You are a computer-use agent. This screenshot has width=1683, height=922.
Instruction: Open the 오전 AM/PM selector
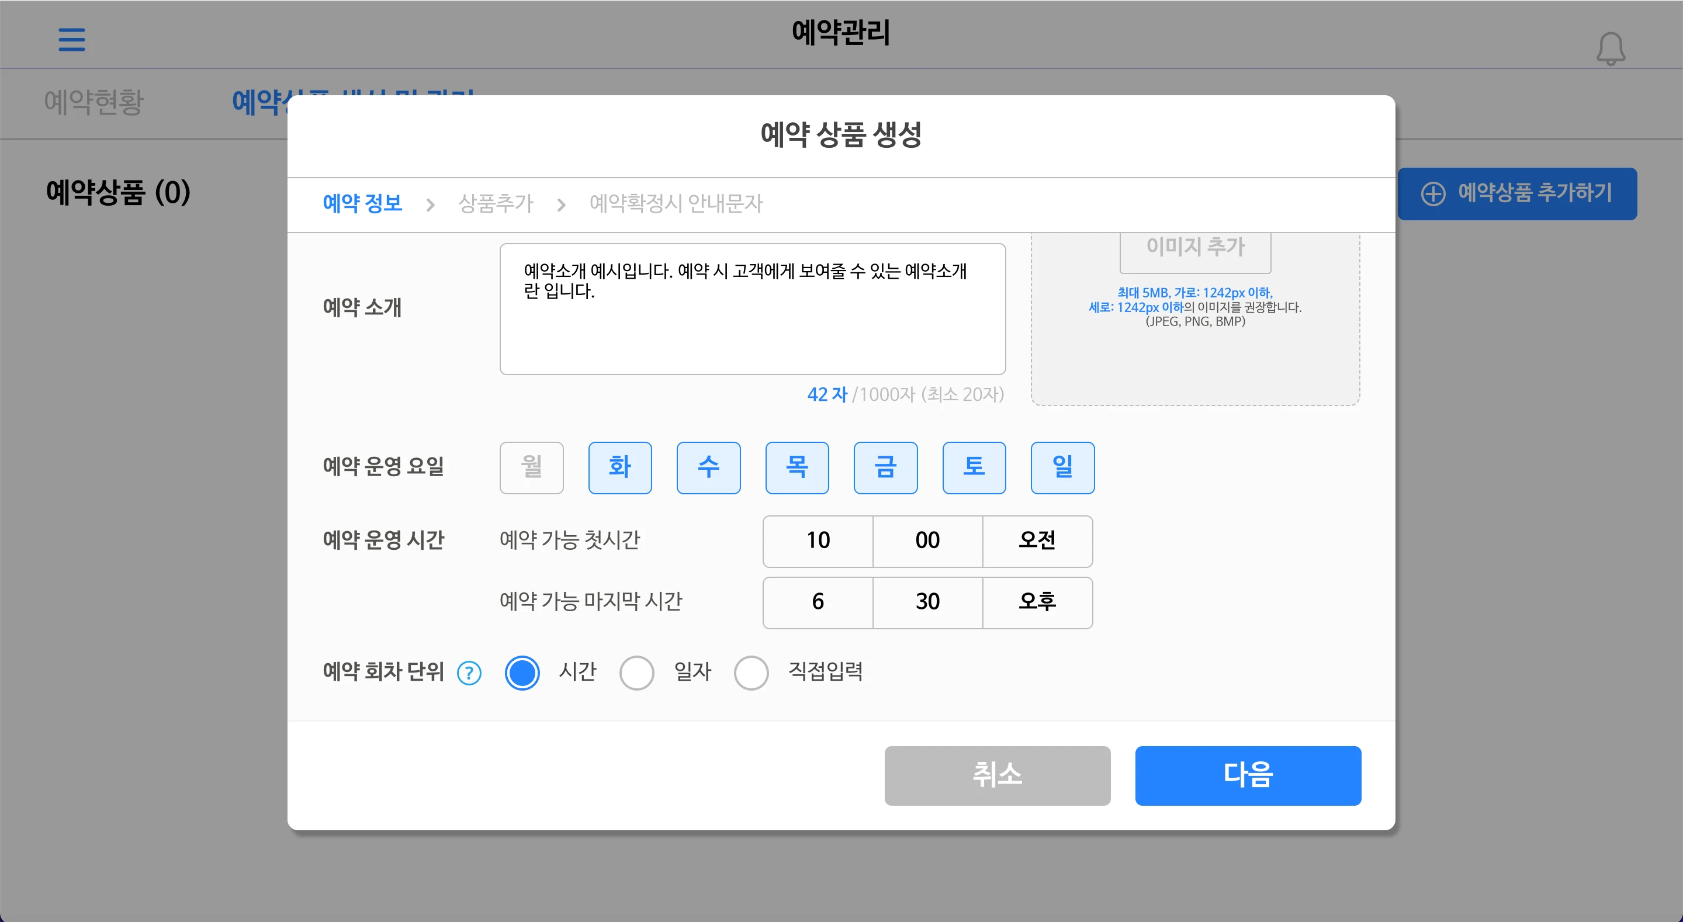pyautogui.click(x=1037, y=540)
